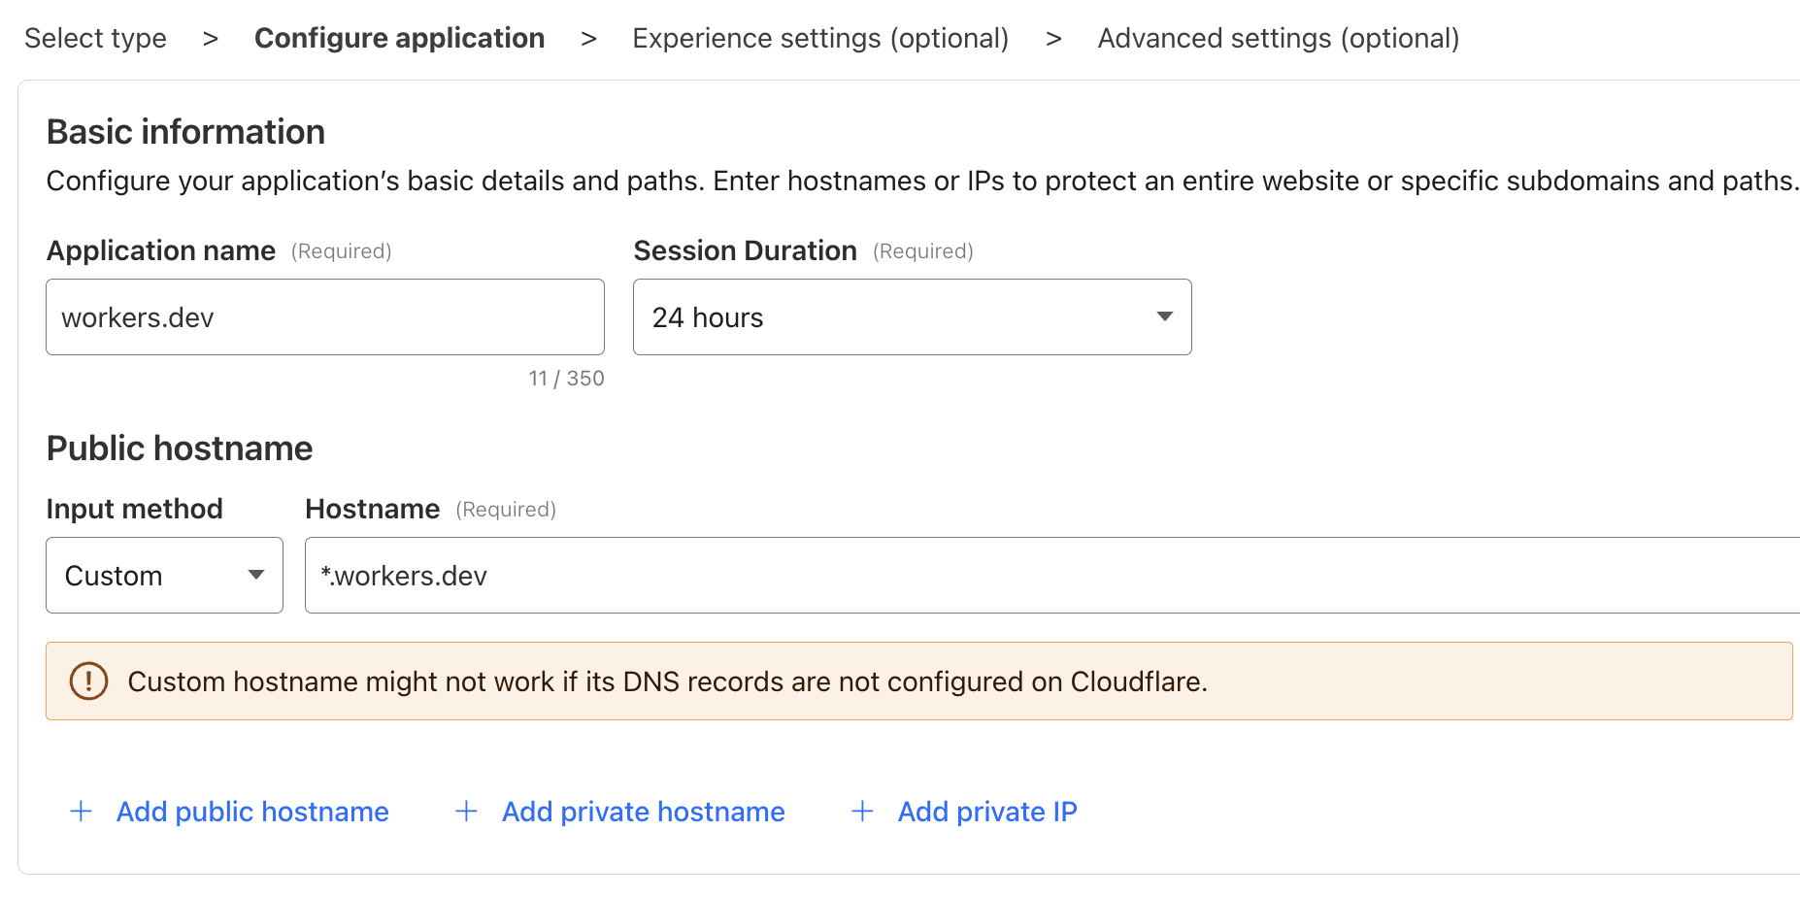Focus the Application name text field
This screenshot has width=1800, height=897.
324,317
